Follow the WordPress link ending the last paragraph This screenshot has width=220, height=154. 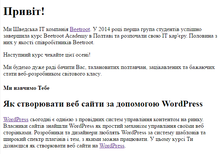coord(112,146)
